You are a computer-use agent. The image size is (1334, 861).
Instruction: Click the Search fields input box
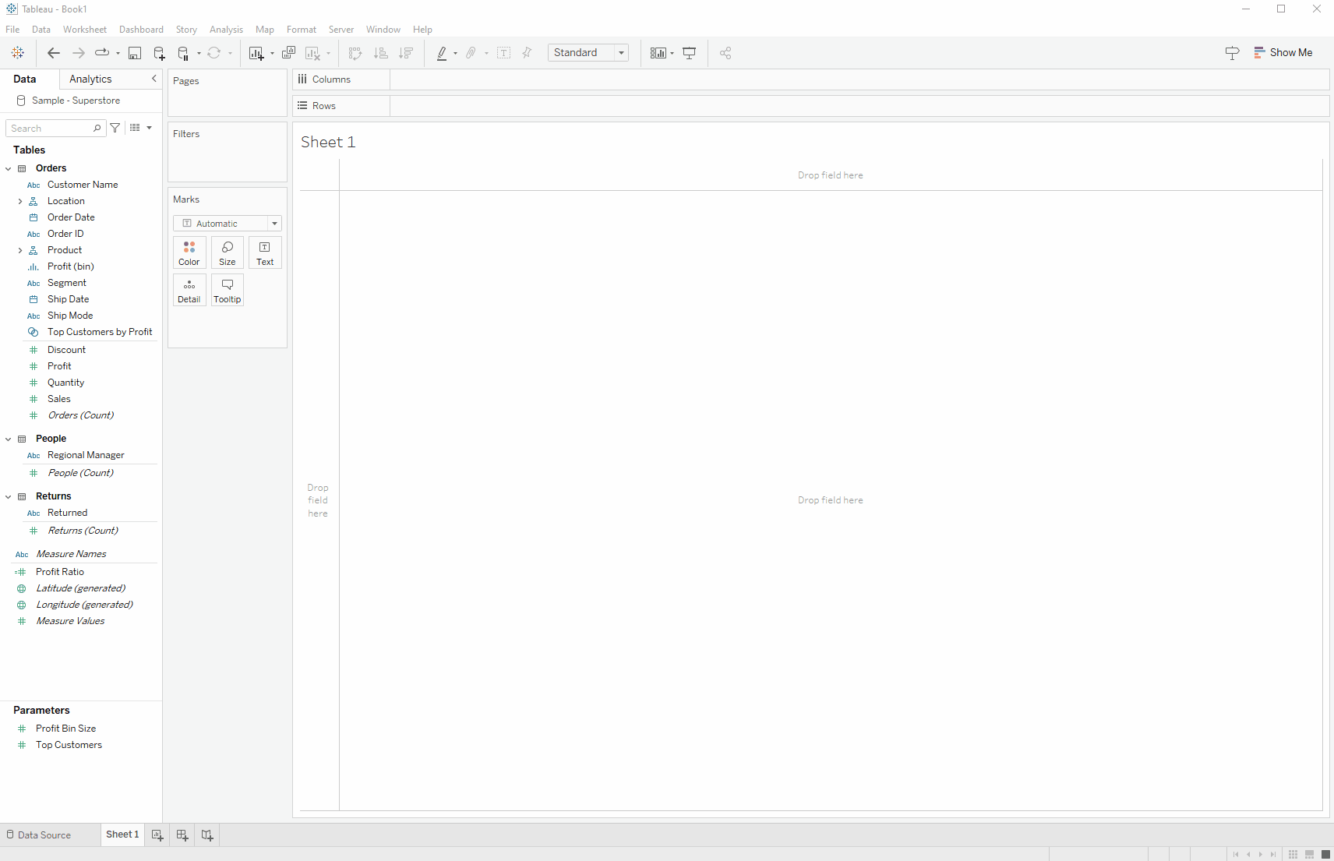tap(51, 129)
